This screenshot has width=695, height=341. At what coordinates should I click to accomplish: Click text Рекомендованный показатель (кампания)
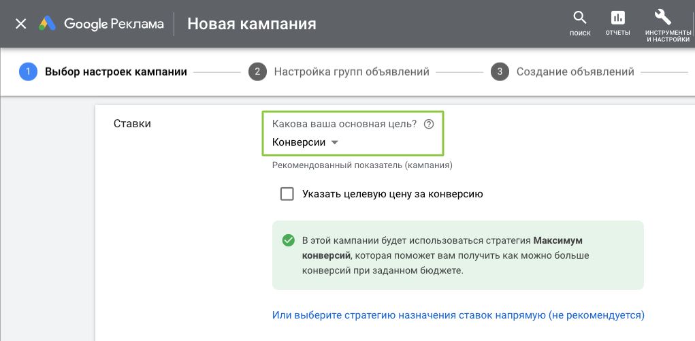(x=362, y=165)
